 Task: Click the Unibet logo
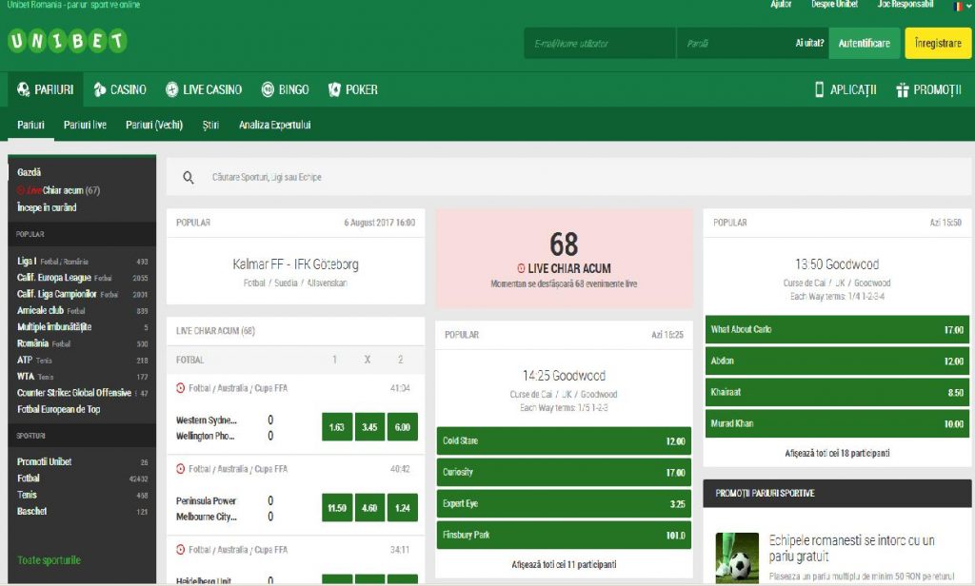coord(68,41)
